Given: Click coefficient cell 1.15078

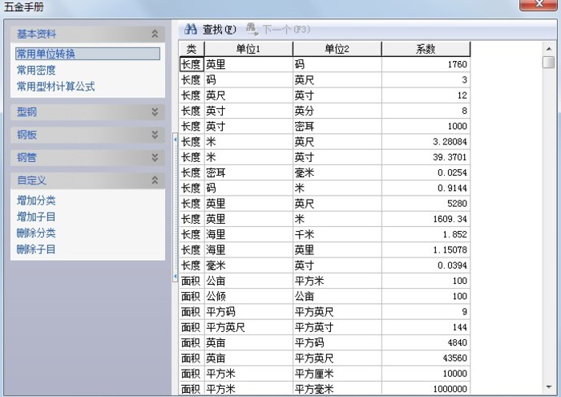Looking at the screenshot, I should [426, 250].
